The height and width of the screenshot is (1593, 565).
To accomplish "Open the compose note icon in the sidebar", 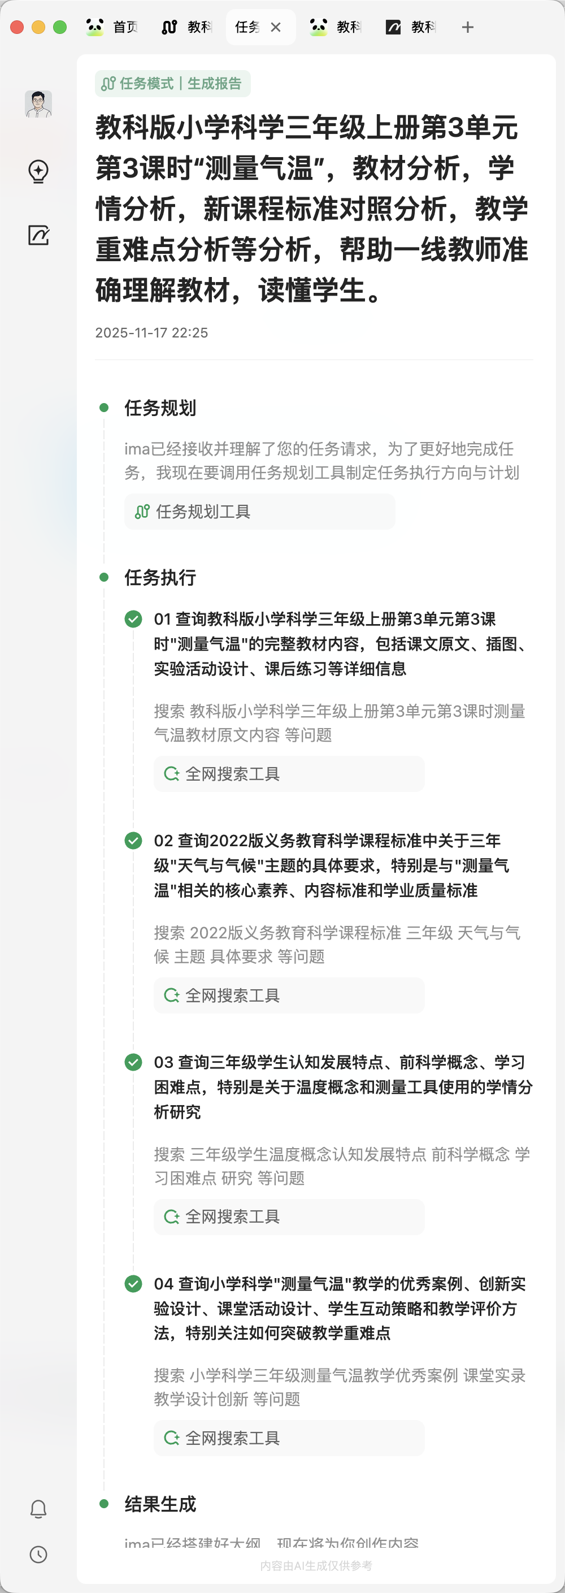I will pos(38,236).
